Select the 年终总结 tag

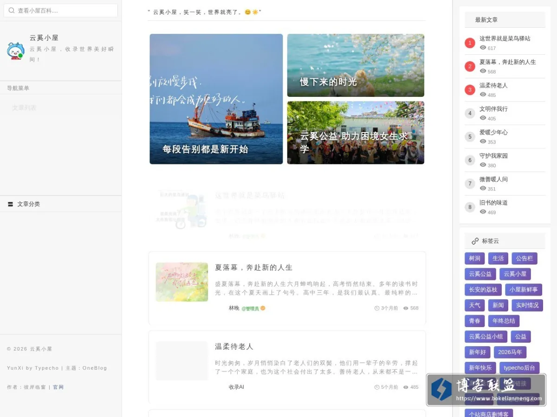pyautogui.click(x=504, y=321)
